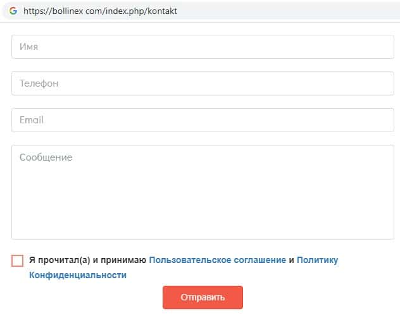Viewport: 400px width, 325px height.
Task: Focus the Имя input field
Action: click(203, 47)
